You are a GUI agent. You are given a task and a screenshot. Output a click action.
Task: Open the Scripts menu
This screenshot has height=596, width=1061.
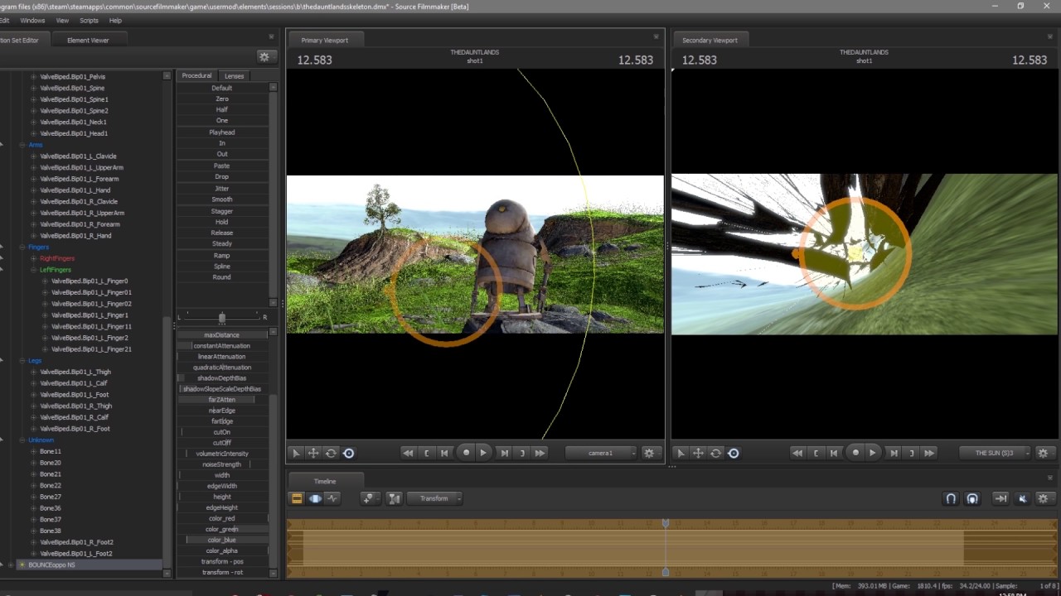tap(89, 20)
